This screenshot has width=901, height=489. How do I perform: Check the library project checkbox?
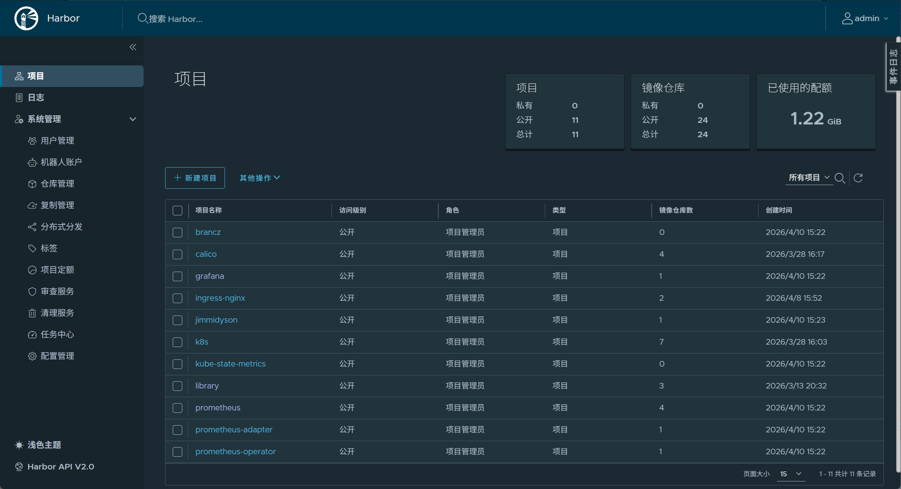pyautogui.click(x=177, y=386)
